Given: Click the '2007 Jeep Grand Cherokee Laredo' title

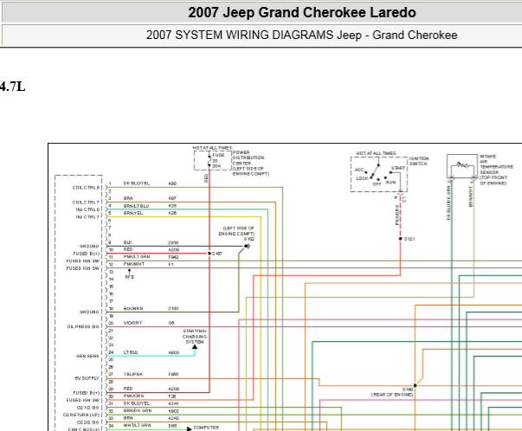Looking at the screenshot, I should coord(302,13).
